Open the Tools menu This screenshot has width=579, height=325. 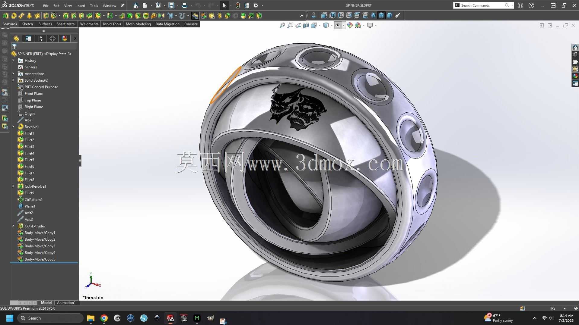[x=94, y=6]
